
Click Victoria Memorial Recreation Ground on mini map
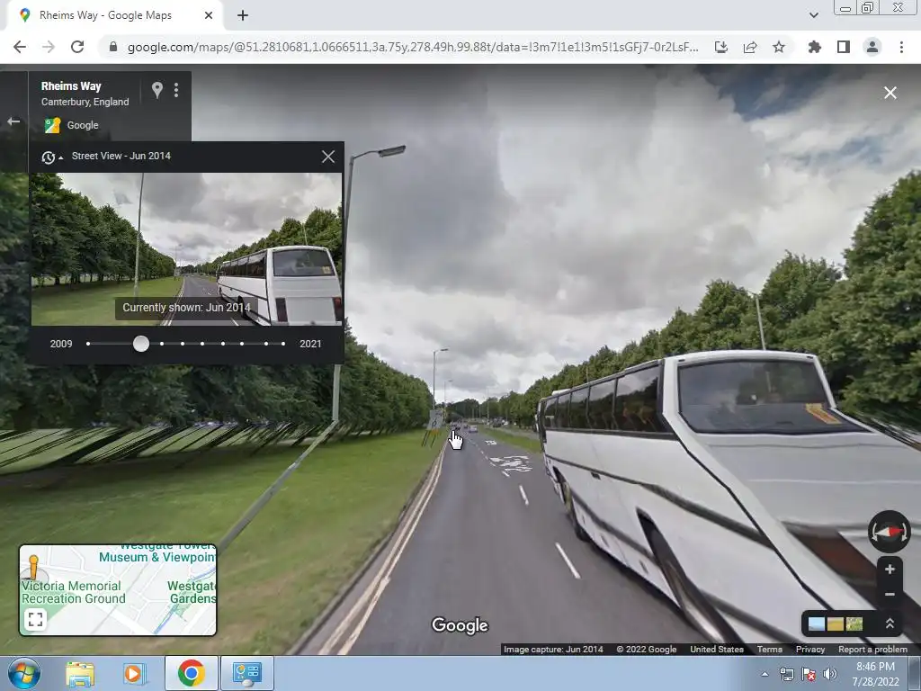coord(73,592)
